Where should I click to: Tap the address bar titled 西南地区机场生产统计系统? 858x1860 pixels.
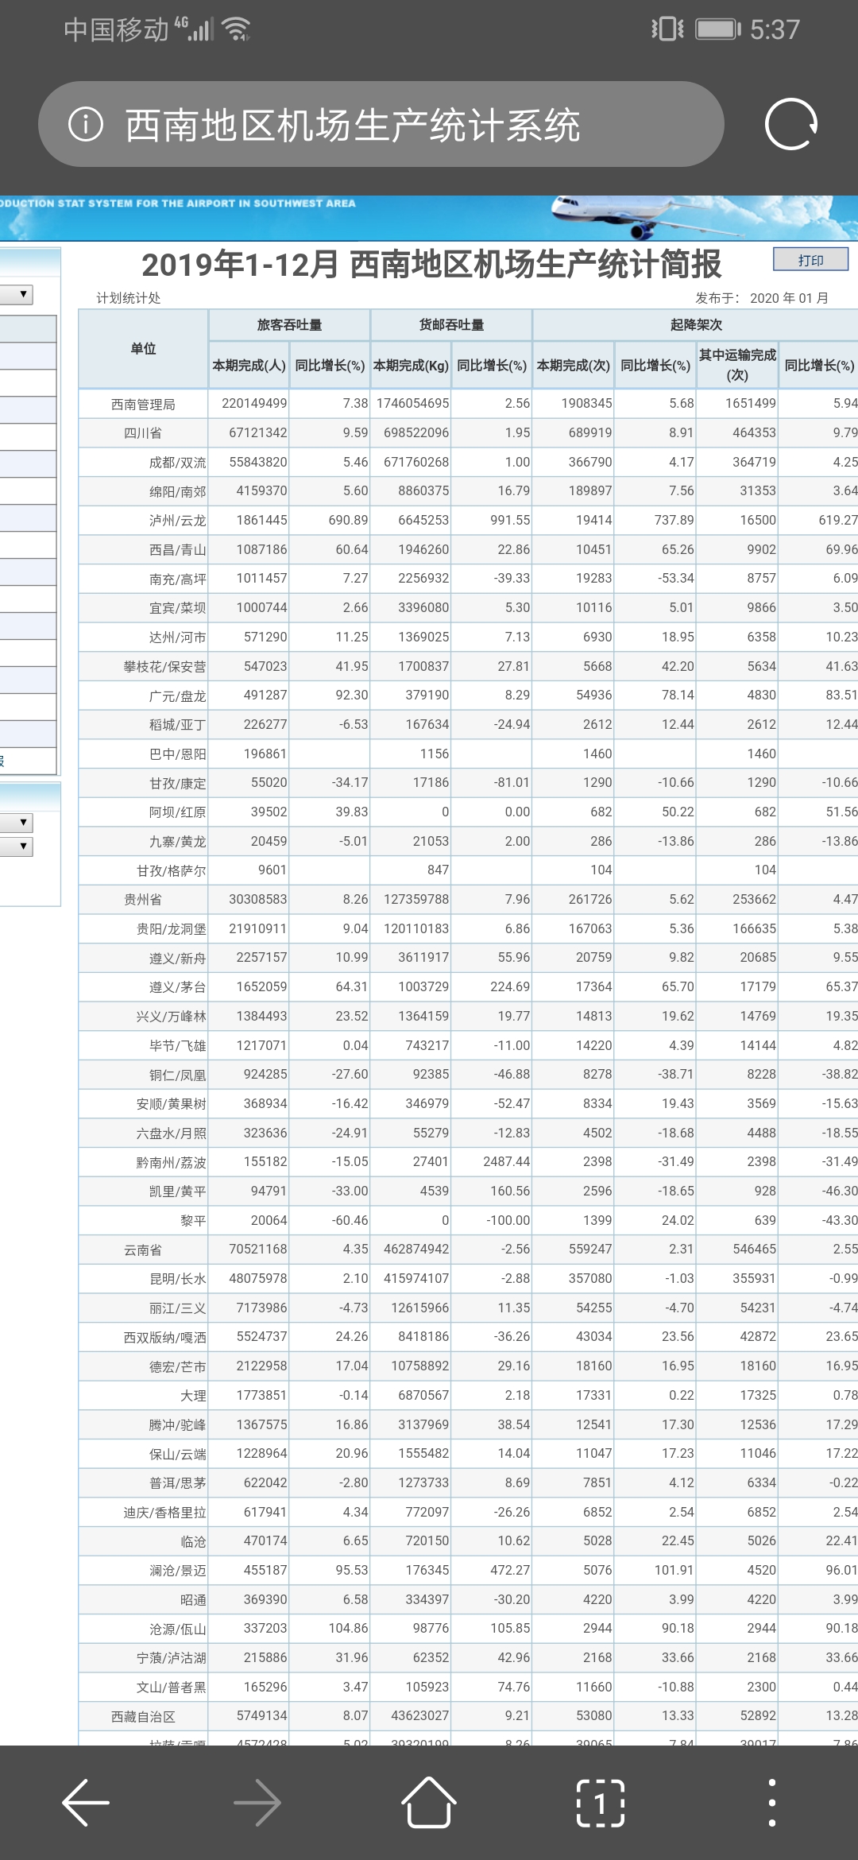381,125
